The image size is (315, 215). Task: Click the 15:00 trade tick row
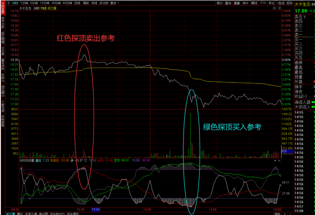[305, 211]
